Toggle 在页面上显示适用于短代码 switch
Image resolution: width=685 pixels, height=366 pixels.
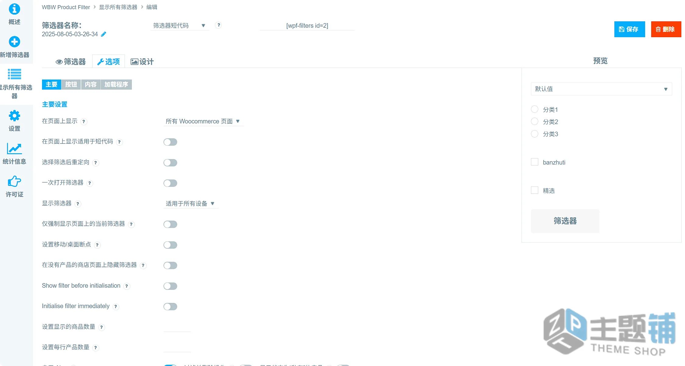pos(170,142)
